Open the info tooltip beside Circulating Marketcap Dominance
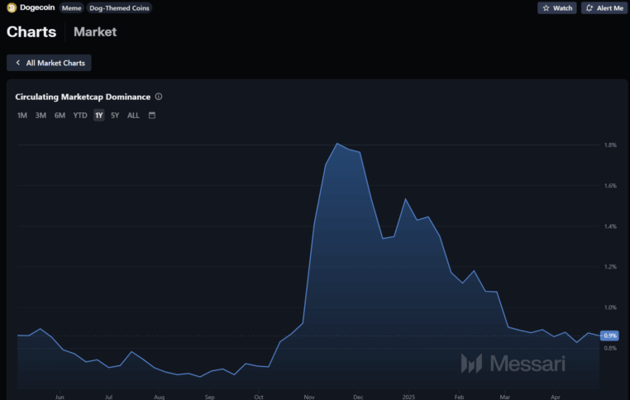This screenshot has height=400, width=630. 159,97
